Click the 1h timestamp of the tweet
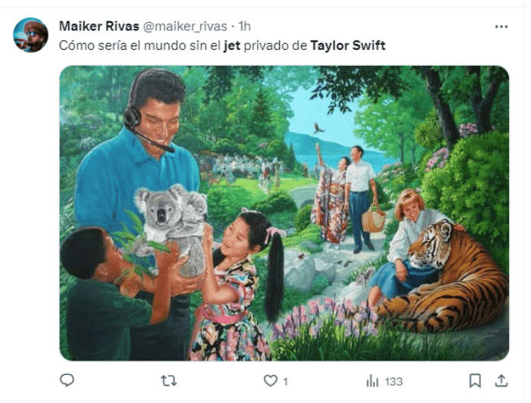This screenshot has width=531, height=403. point(245,27)
